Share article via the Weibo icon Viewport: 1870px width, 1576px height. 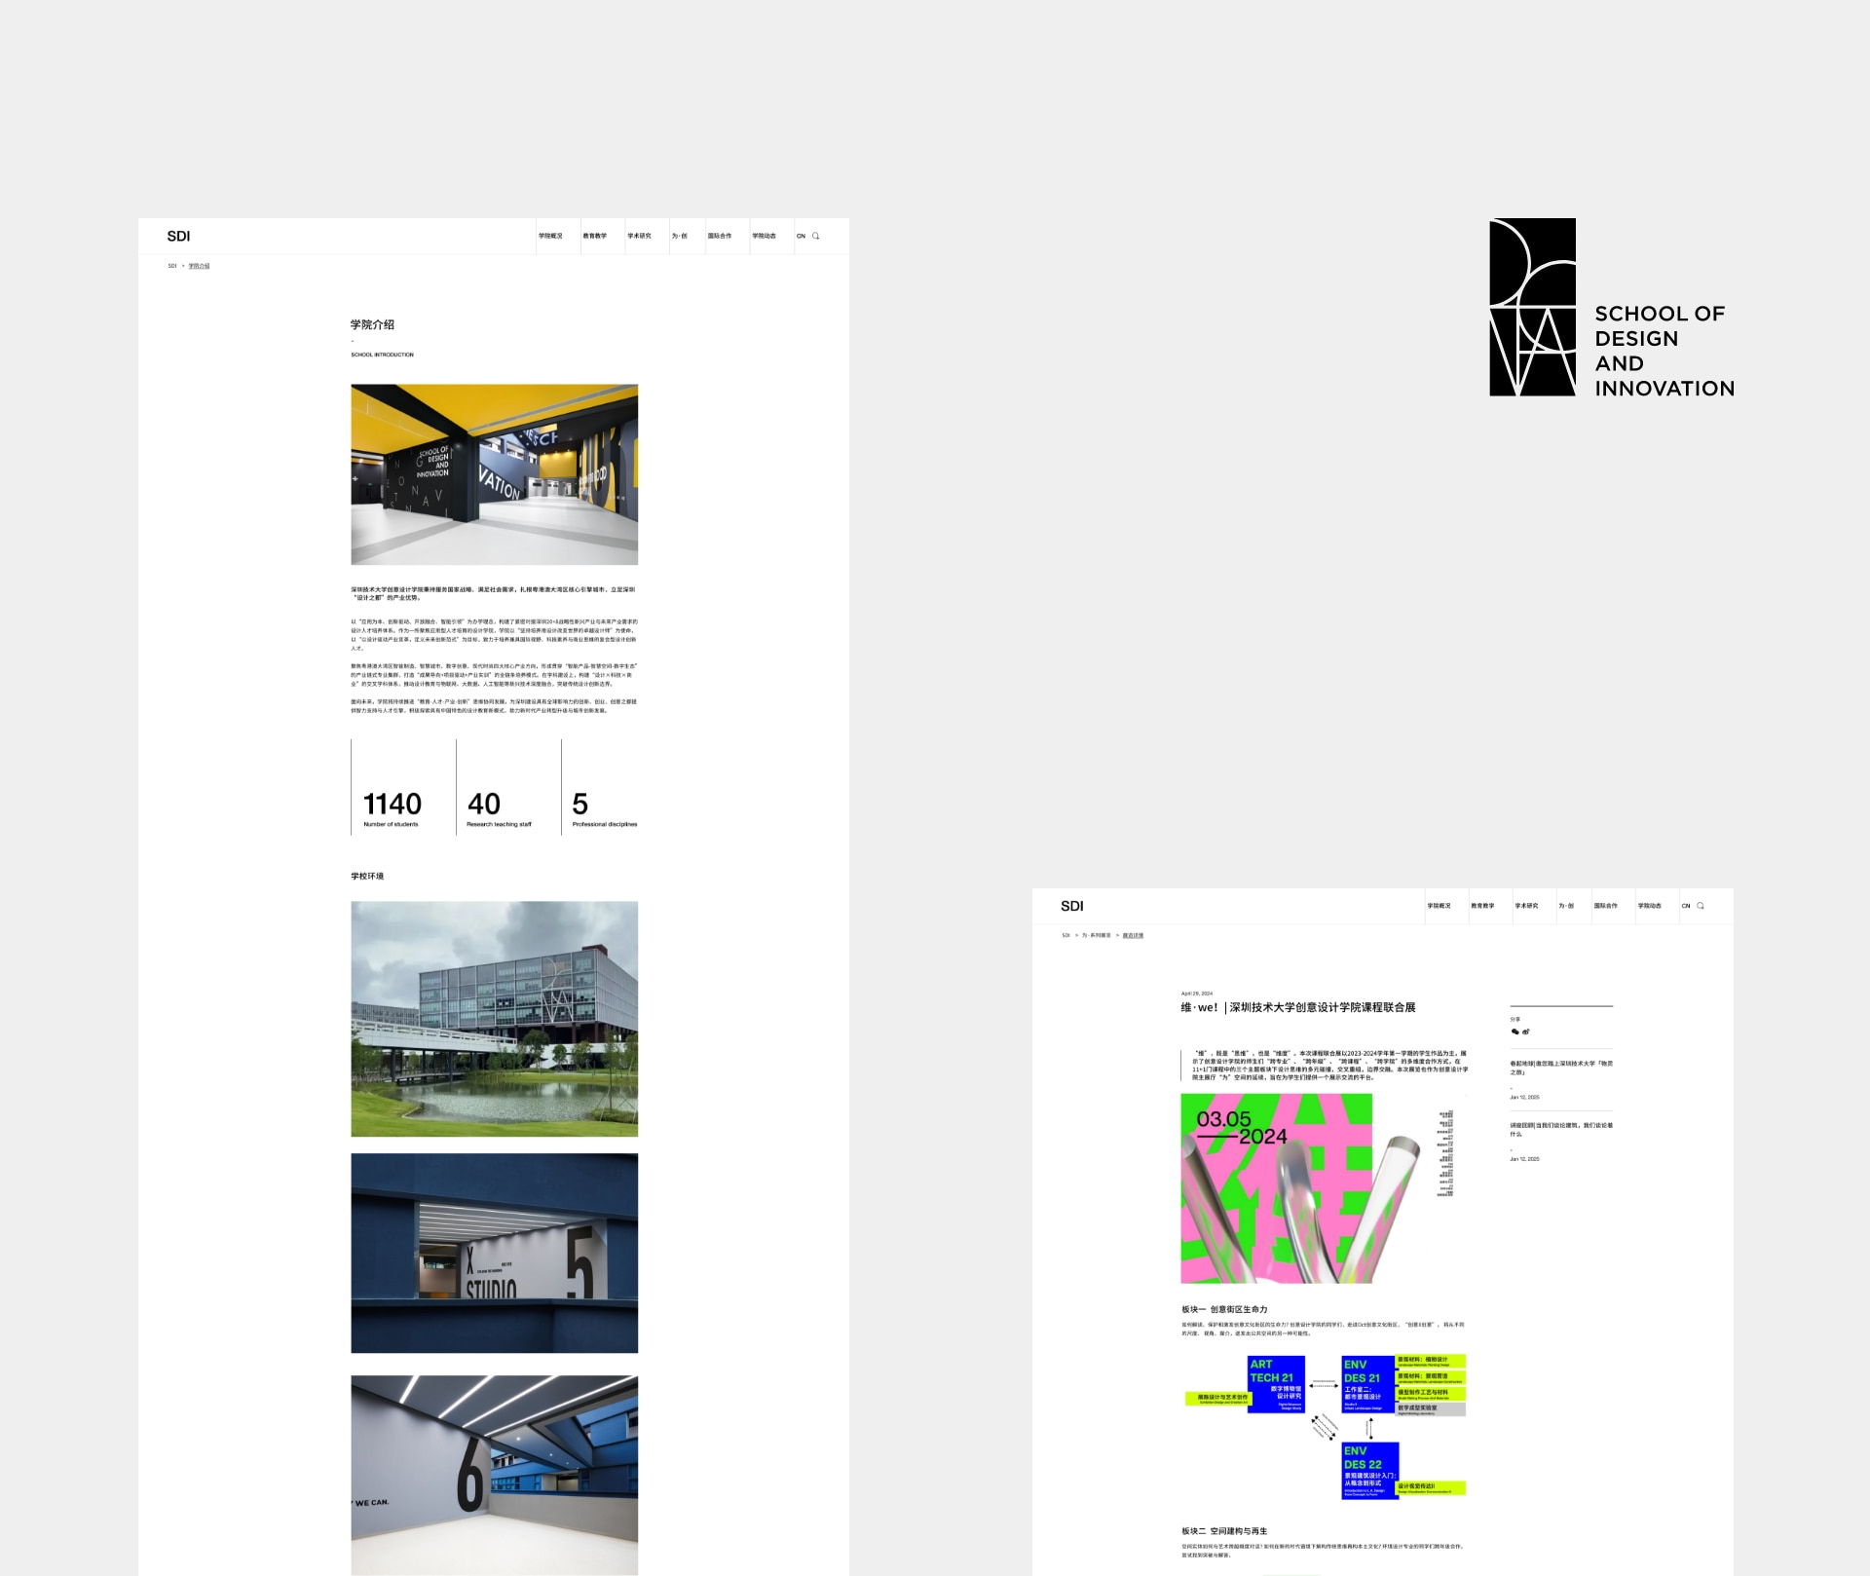(x=1526, y=1032)
